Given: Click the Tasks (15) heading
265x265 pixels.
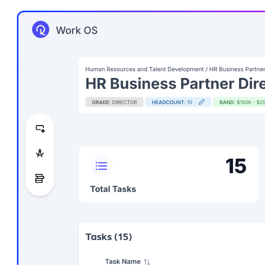Looking at the screenshot, I should coord(108,237).
